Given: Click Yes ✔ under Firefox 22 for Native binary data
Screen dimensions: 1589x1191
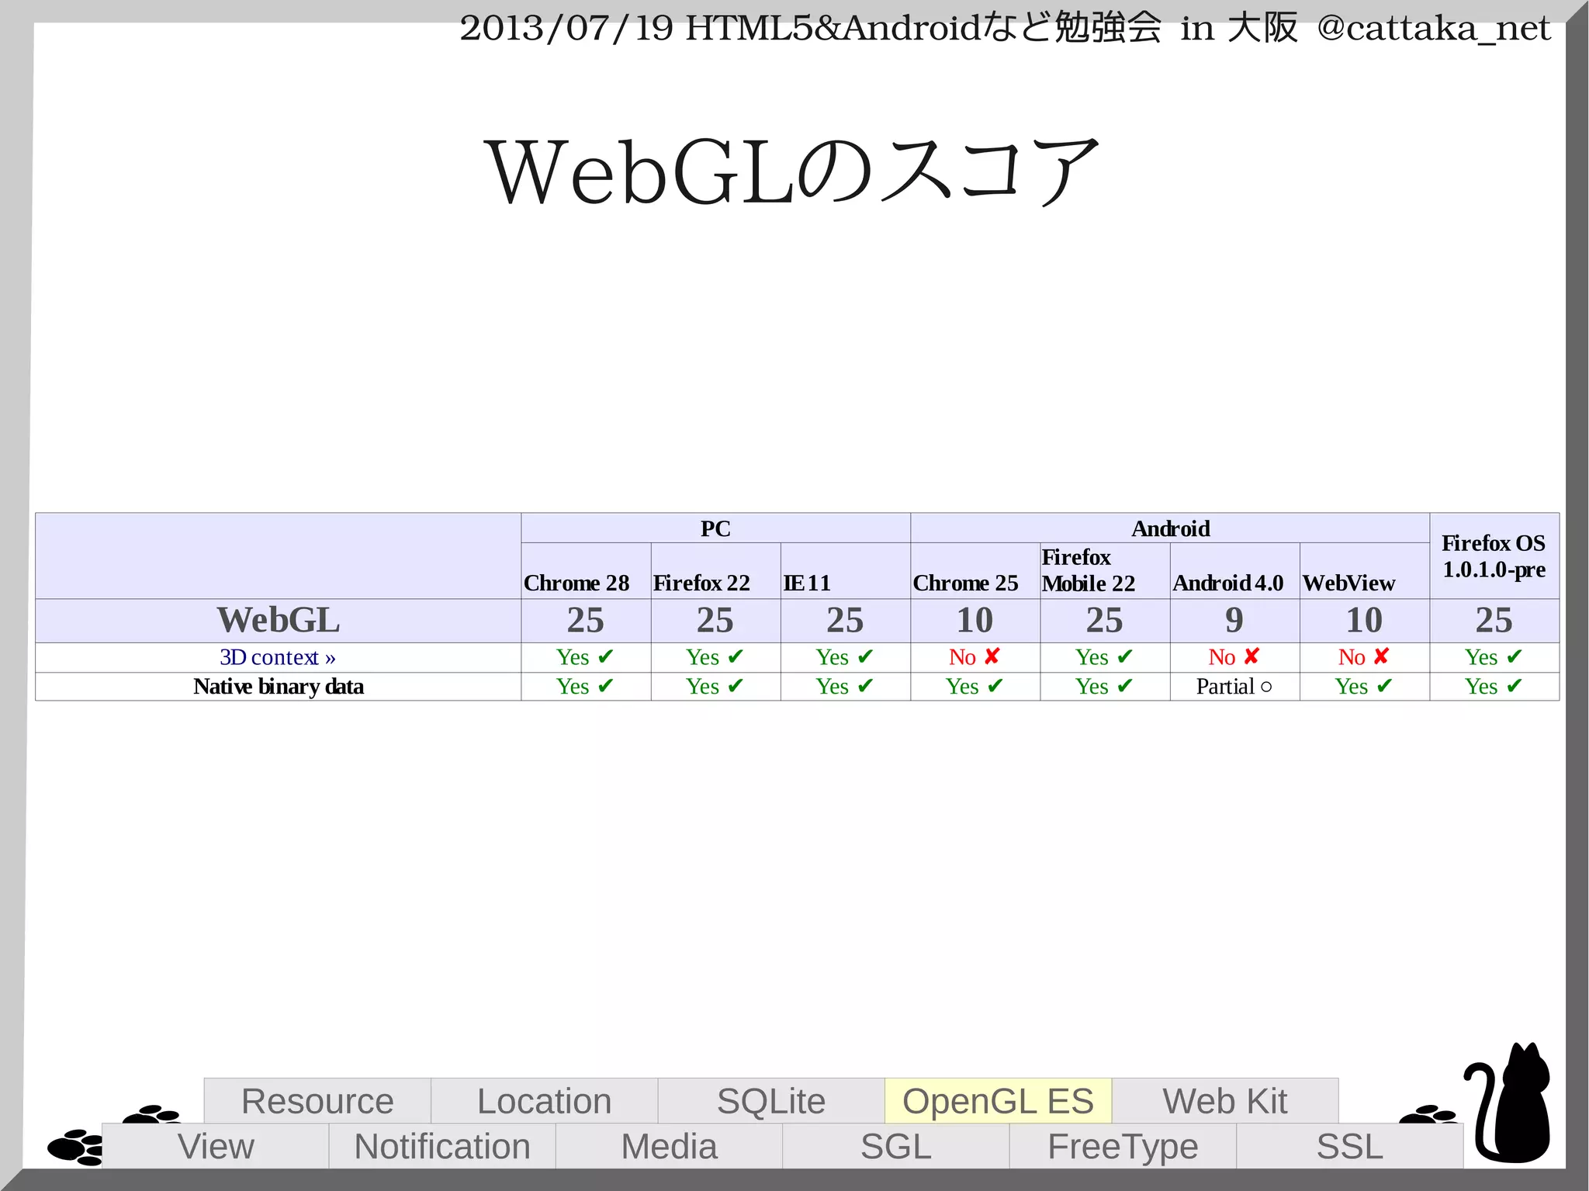Looking at the screenshot, I should 715,687.
